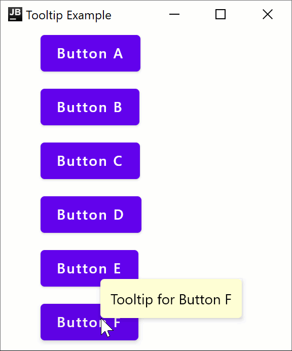Screen dimensions: 292x351
Task: Click the yellow 'Tooltip for Button F' popup
Action: (171, 298)
